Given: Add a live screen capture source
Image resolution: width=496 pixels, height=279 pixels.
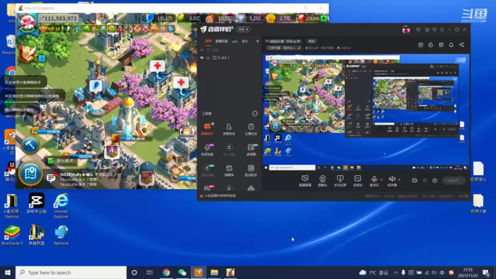Looking at the screenshot, I should click(x=305, y=181).
